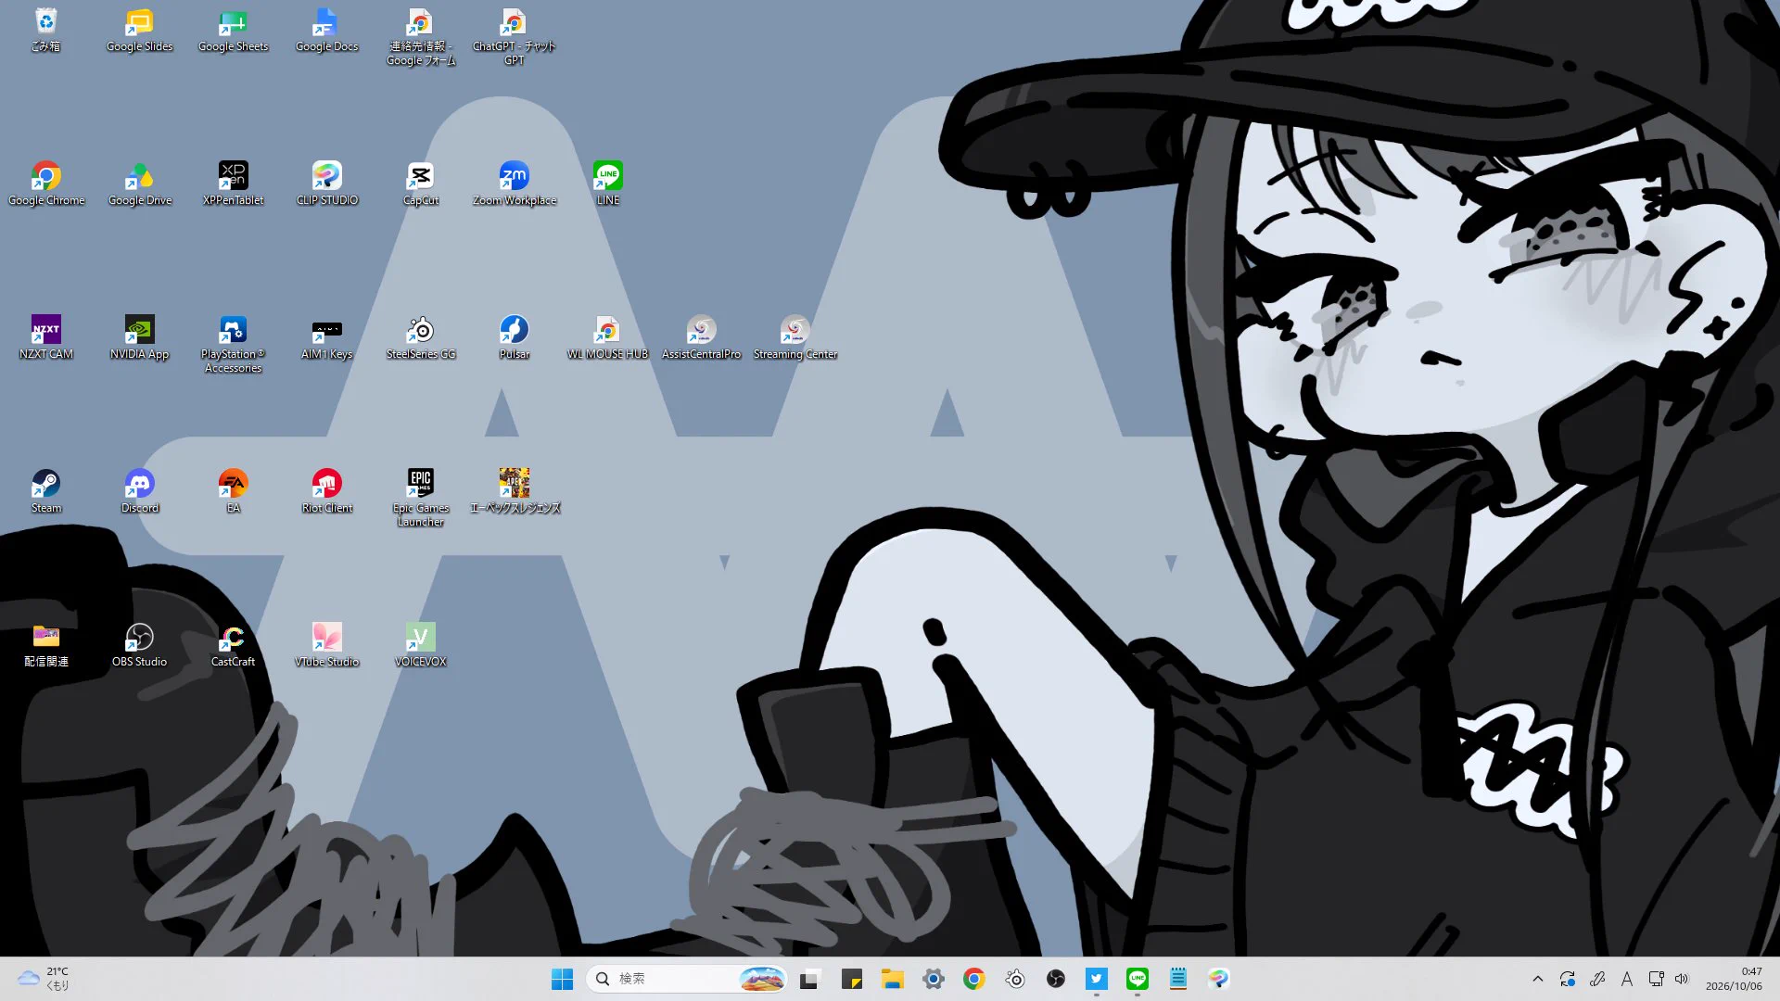Select Google Drive desktop icon
1780x1001 pixels.
coord(139,184)
